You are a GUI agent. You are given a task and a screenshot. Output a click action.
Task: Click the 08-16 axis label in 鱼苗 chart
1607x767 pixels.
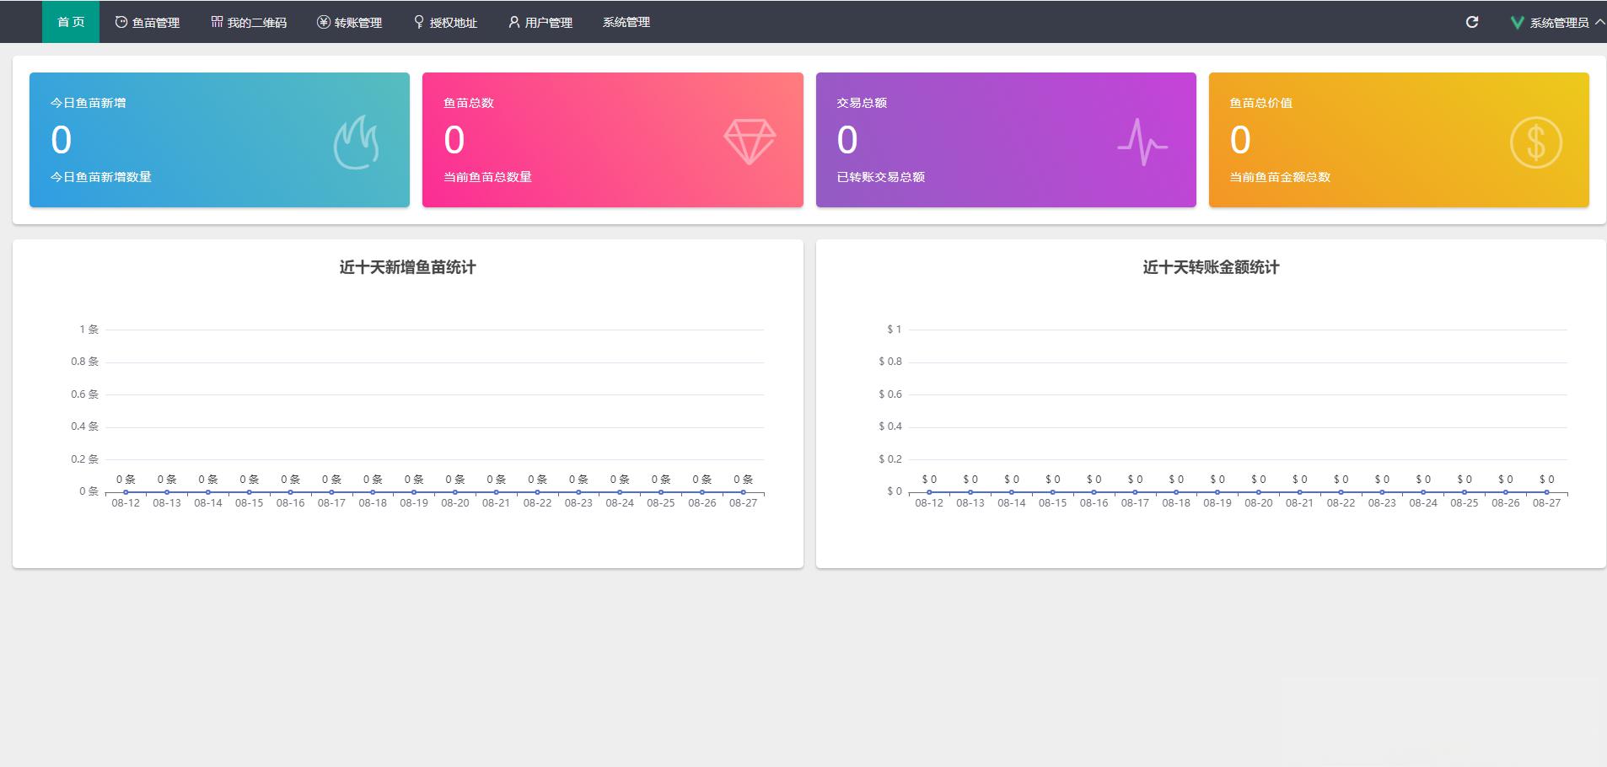click(290, 503)
